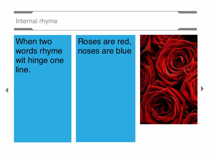
Task: Click the bottom-left gray header corner tab
Action: coord(23,29)
